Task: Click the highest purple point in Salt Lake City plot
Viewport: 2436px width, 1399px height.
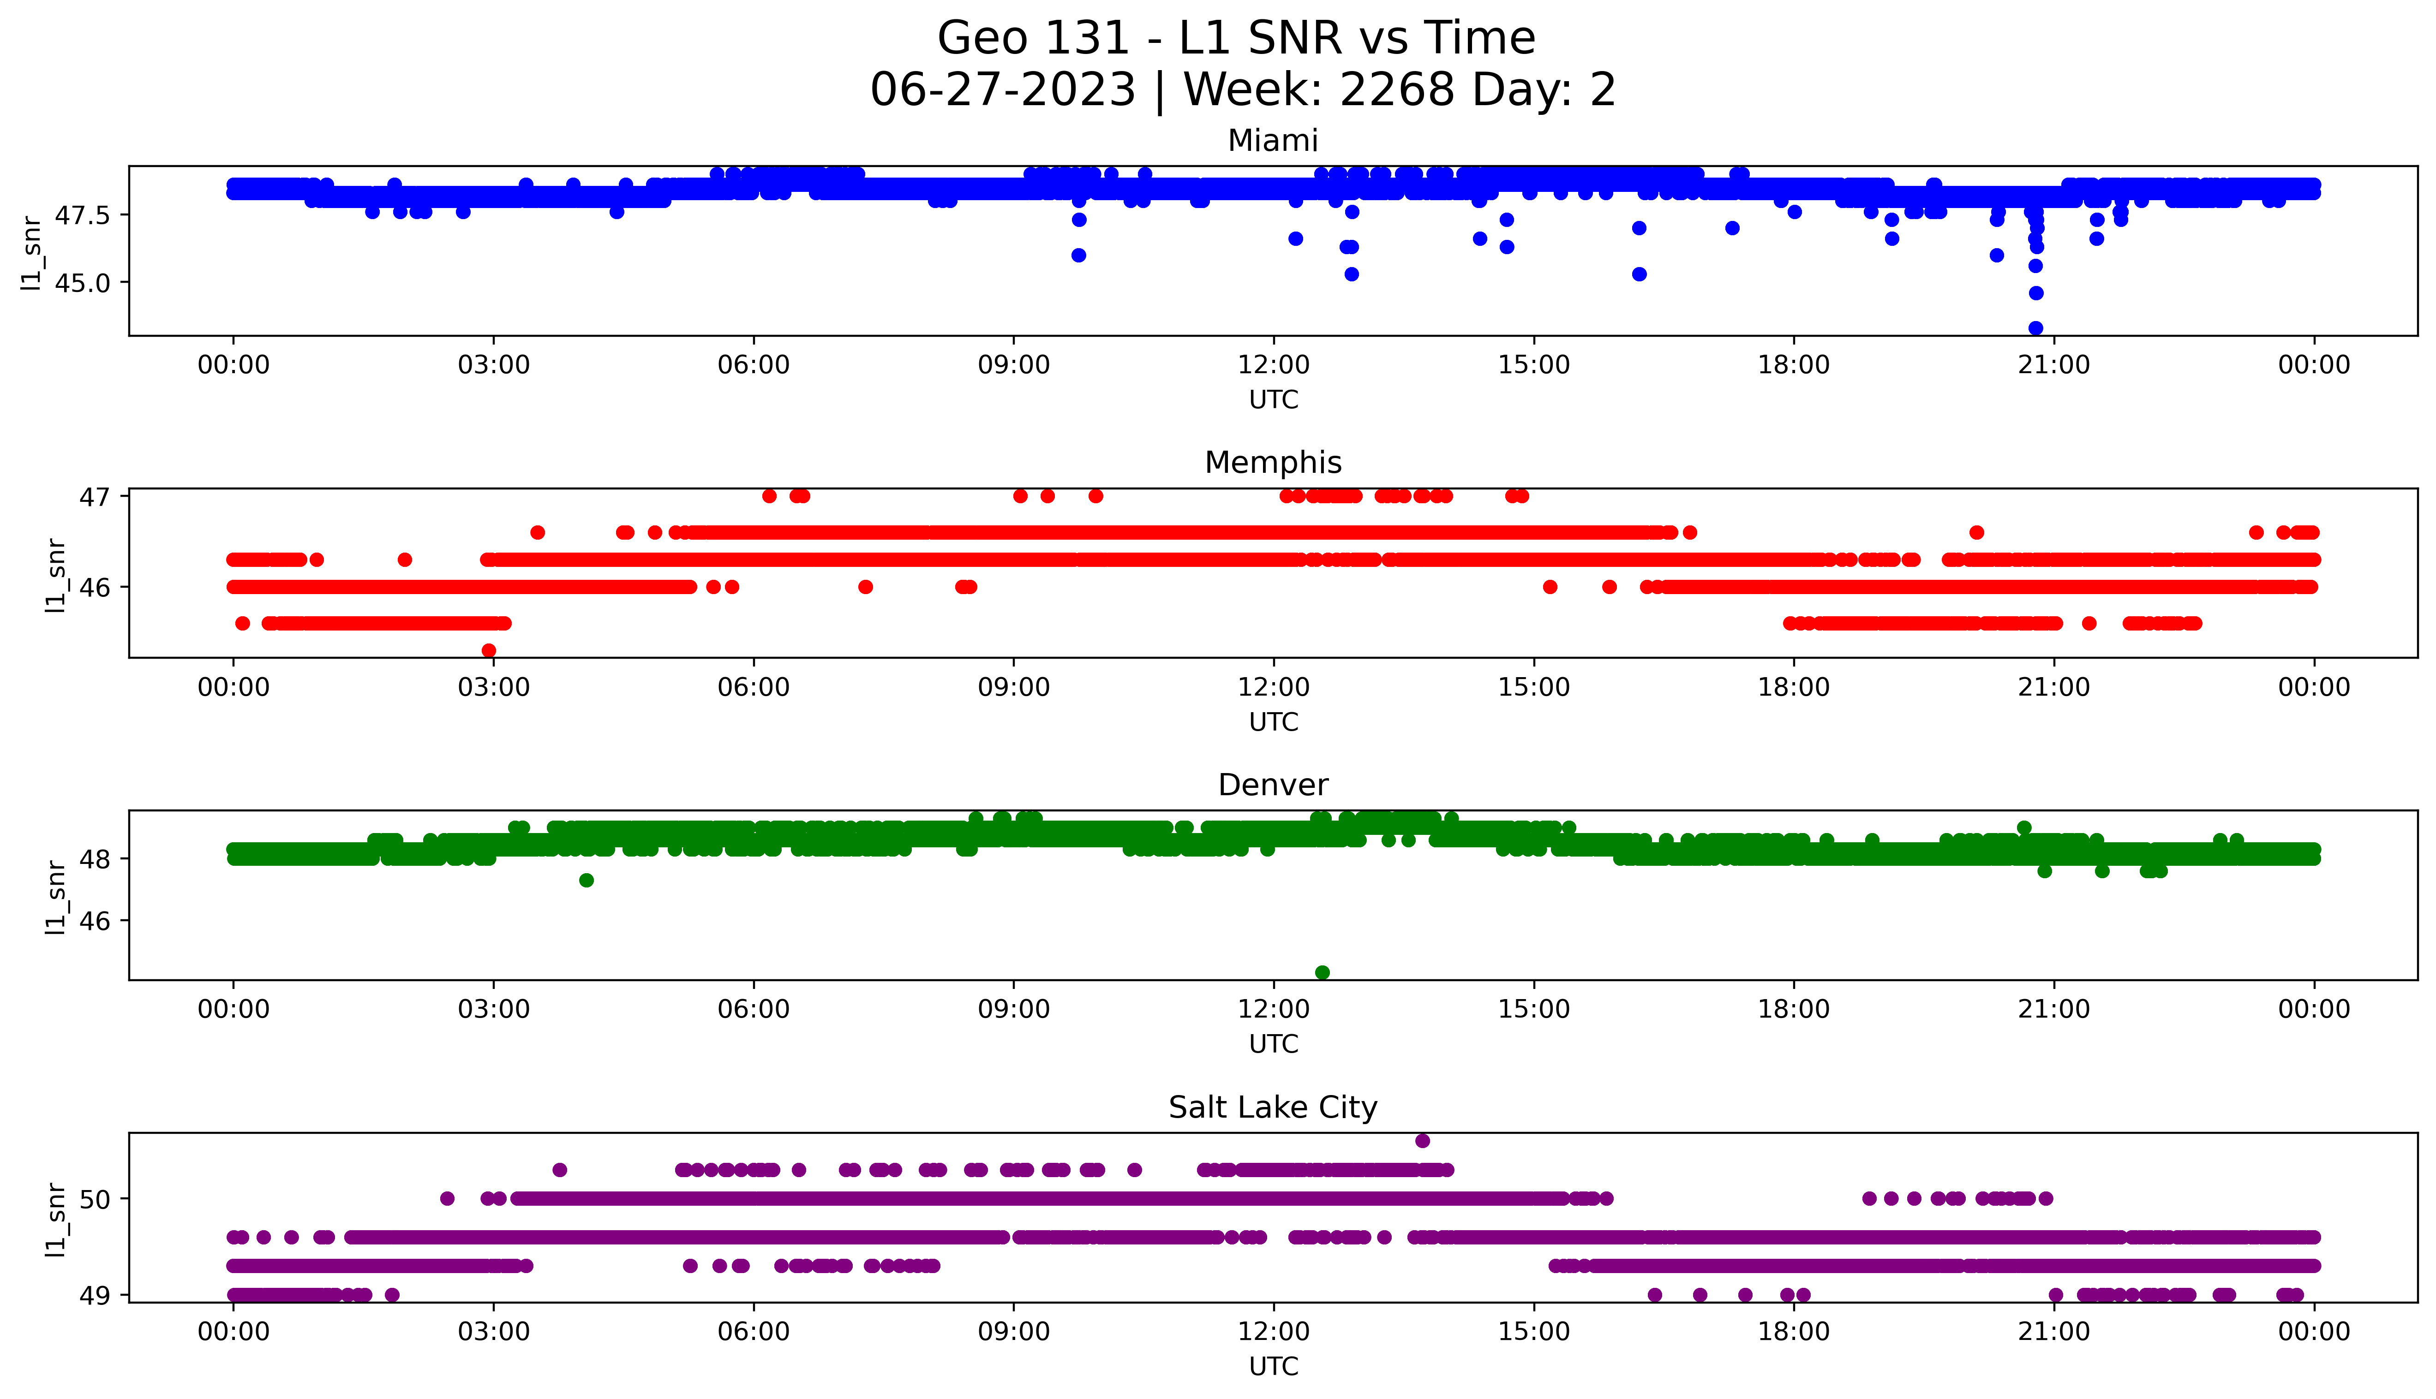Action: [1423, 1141]
